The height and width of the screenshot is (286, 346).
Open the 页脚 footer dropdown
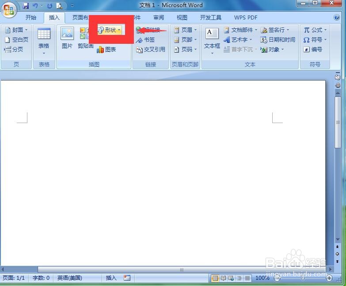(185, 39)
